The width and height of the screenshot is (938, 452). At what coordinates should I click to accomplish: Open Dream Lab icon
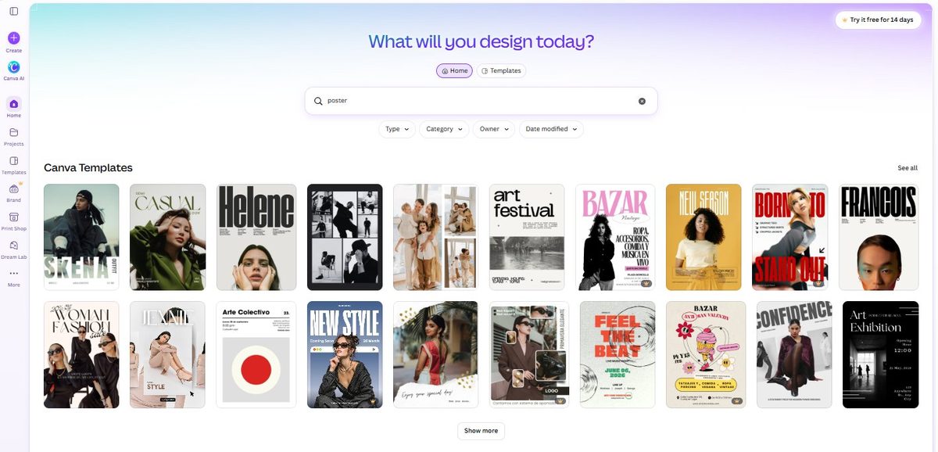pyautogui.click(x=14, y=246)
